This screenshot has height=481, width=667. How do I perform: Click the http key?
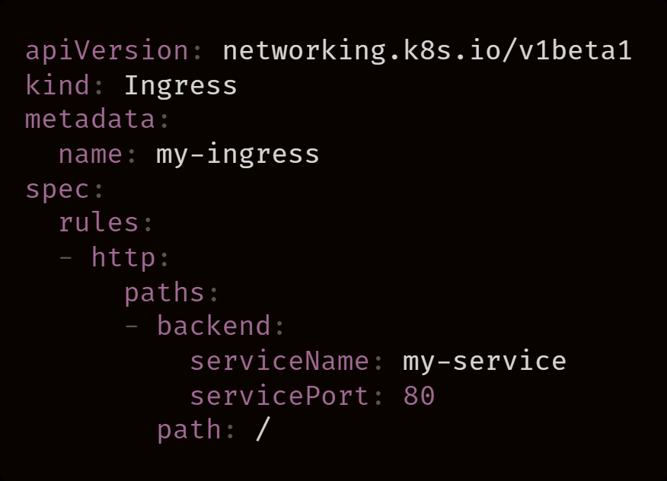click(x=123, y=257)
